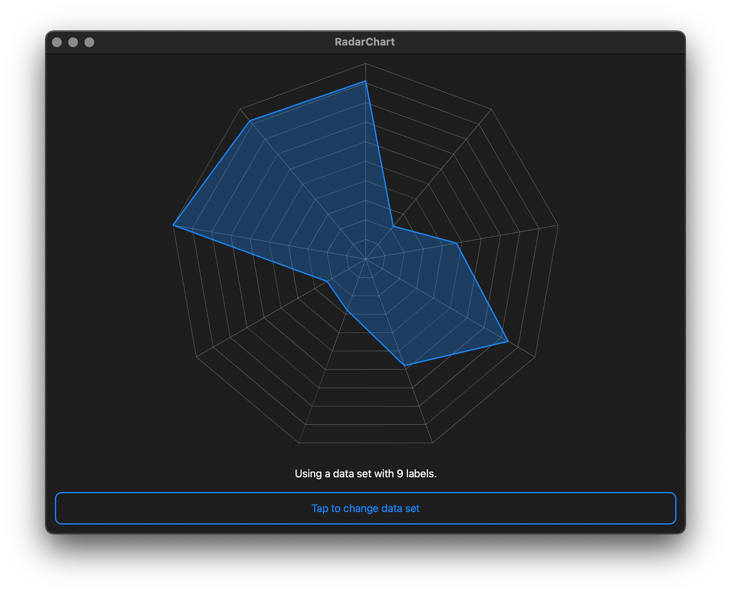This screenshot has width=731, height=594.
Task: Click the 'Using a data set with 9 labels.' text
Action: 365,474
